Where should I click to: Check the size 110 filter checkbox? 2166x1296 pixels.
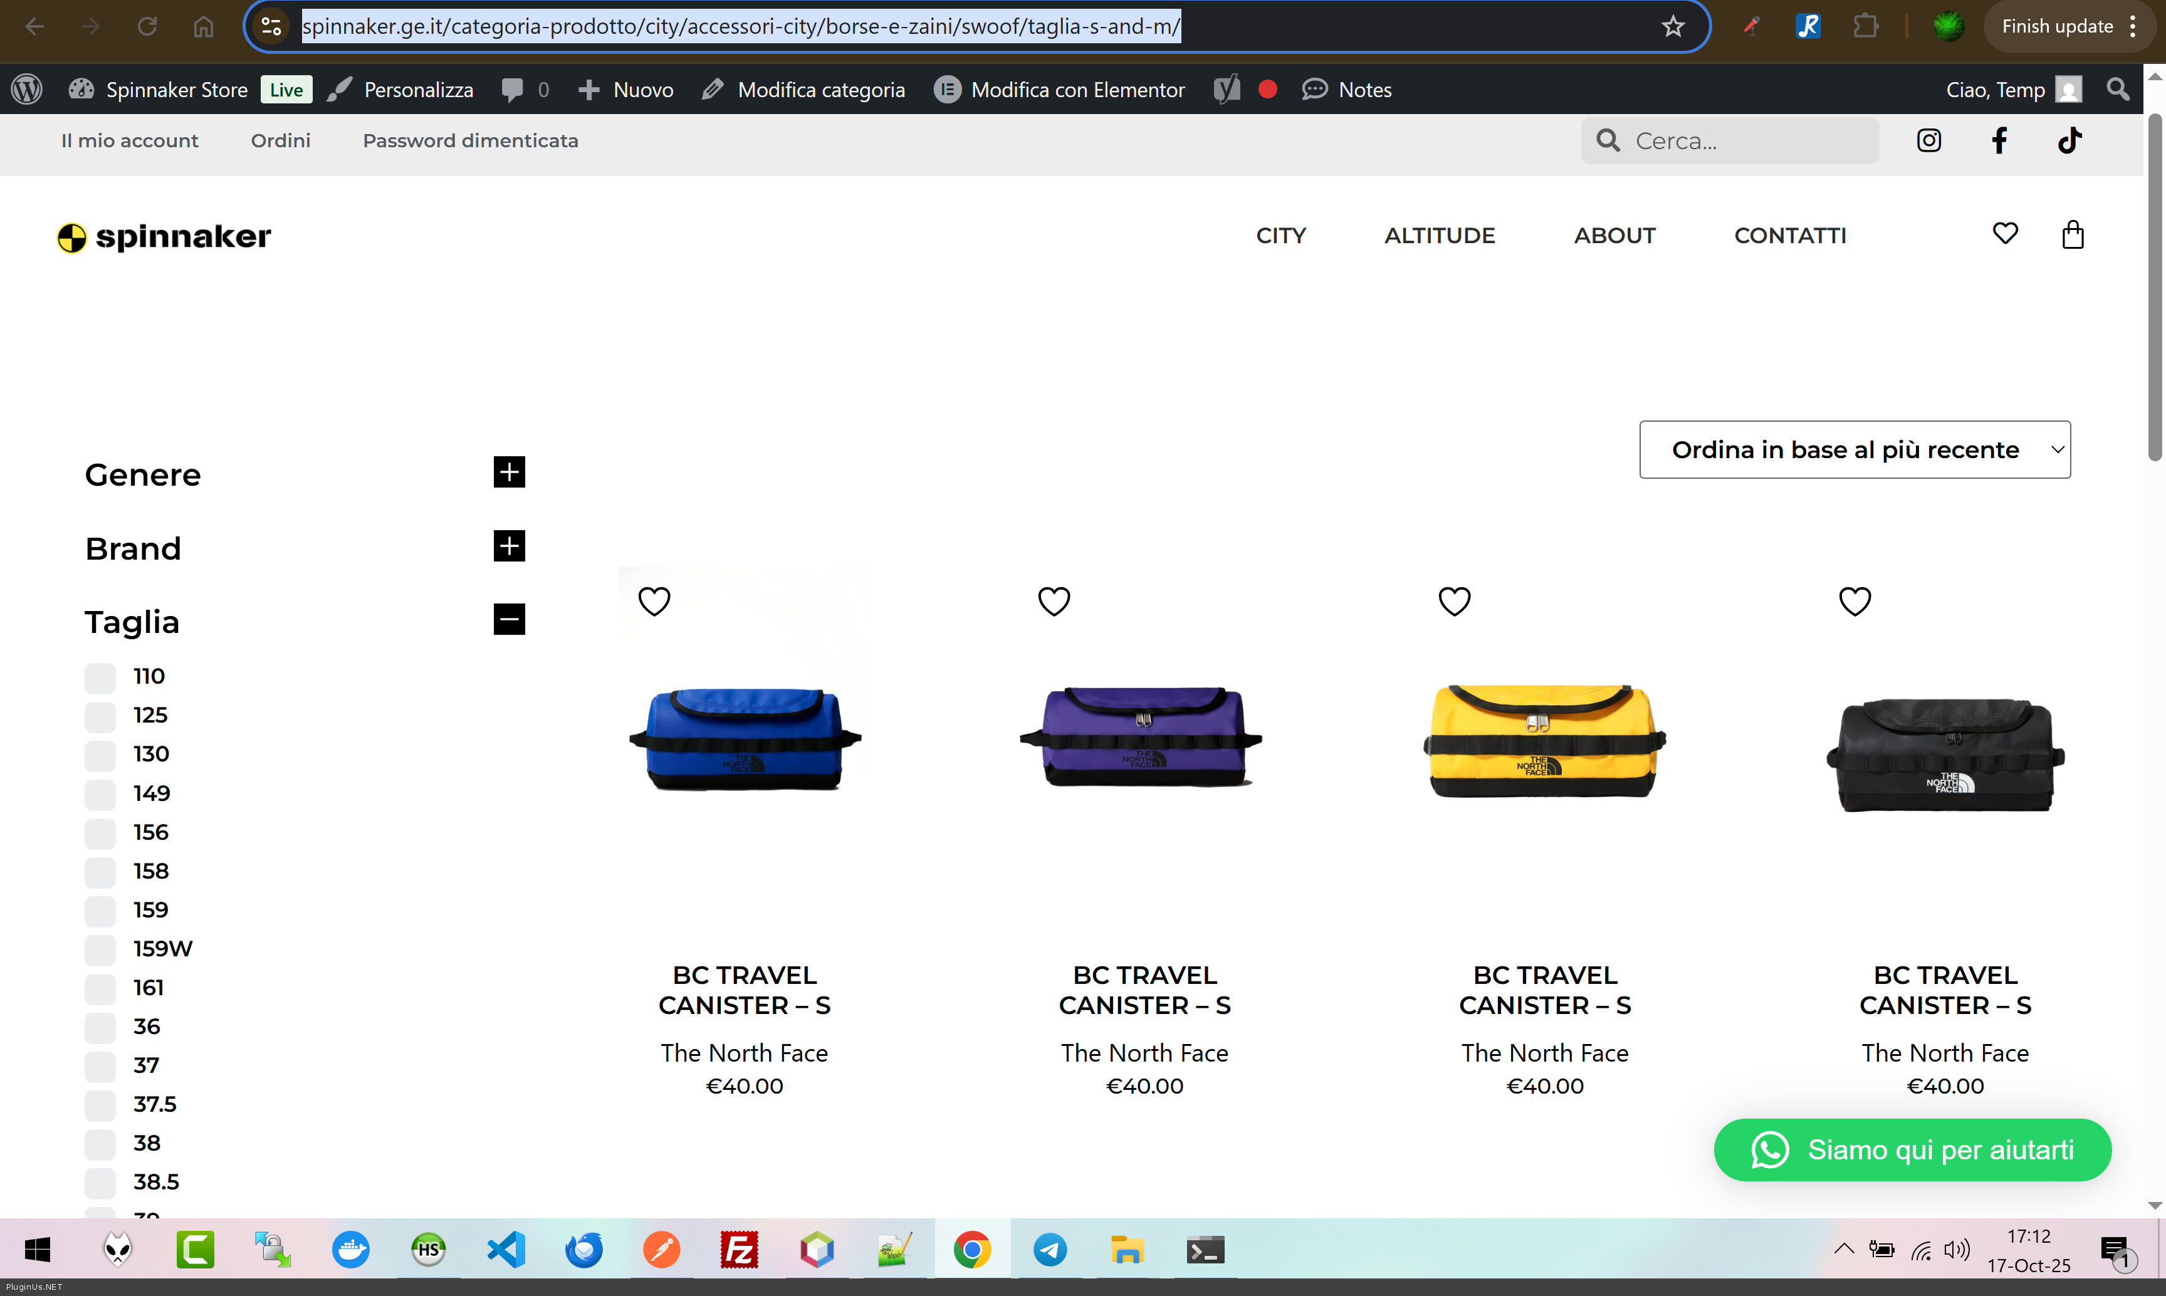[100, 677]
